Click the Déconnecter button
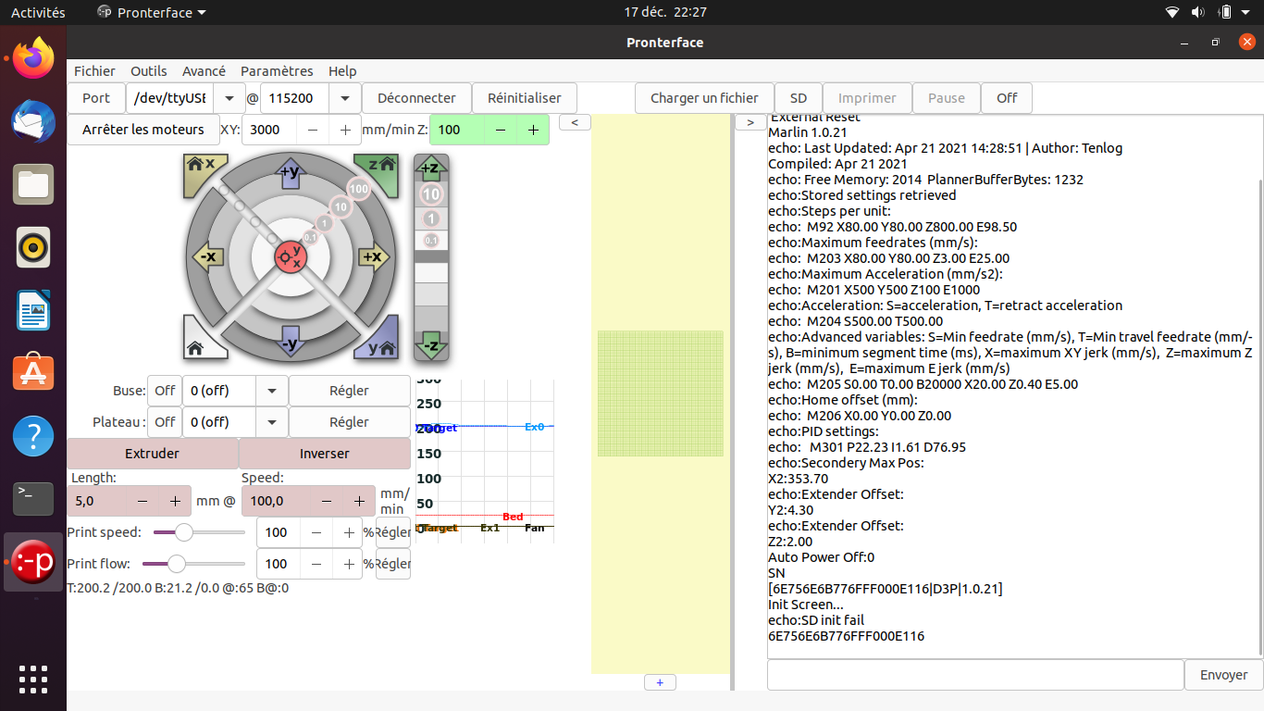 point(416,98)
